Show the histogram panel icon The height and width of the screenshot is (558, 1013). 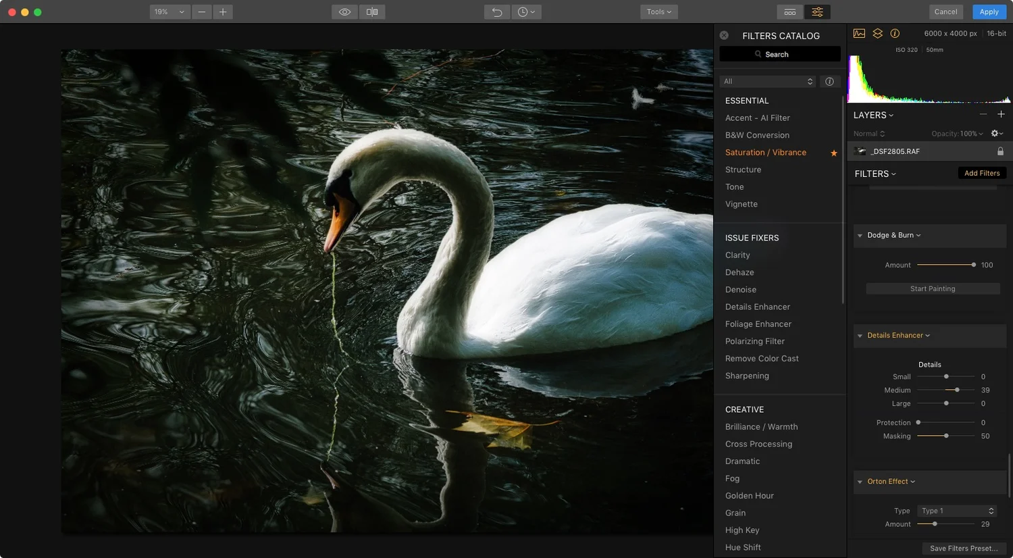coord(859,33)
